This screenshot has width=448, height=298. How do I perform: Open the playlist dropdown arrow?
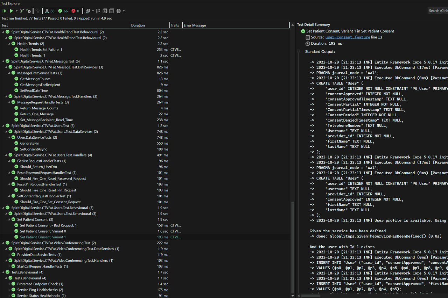click(93, 11)
